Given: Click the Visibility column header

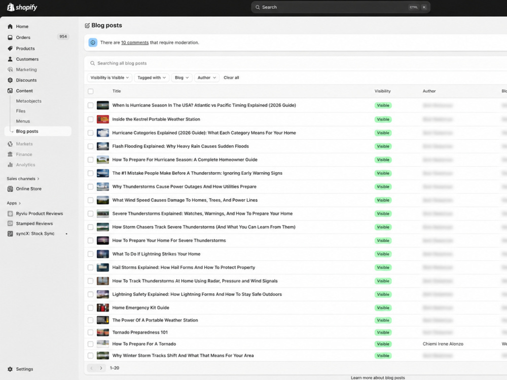Looking at the screenshot, I should tap(383, 91).
